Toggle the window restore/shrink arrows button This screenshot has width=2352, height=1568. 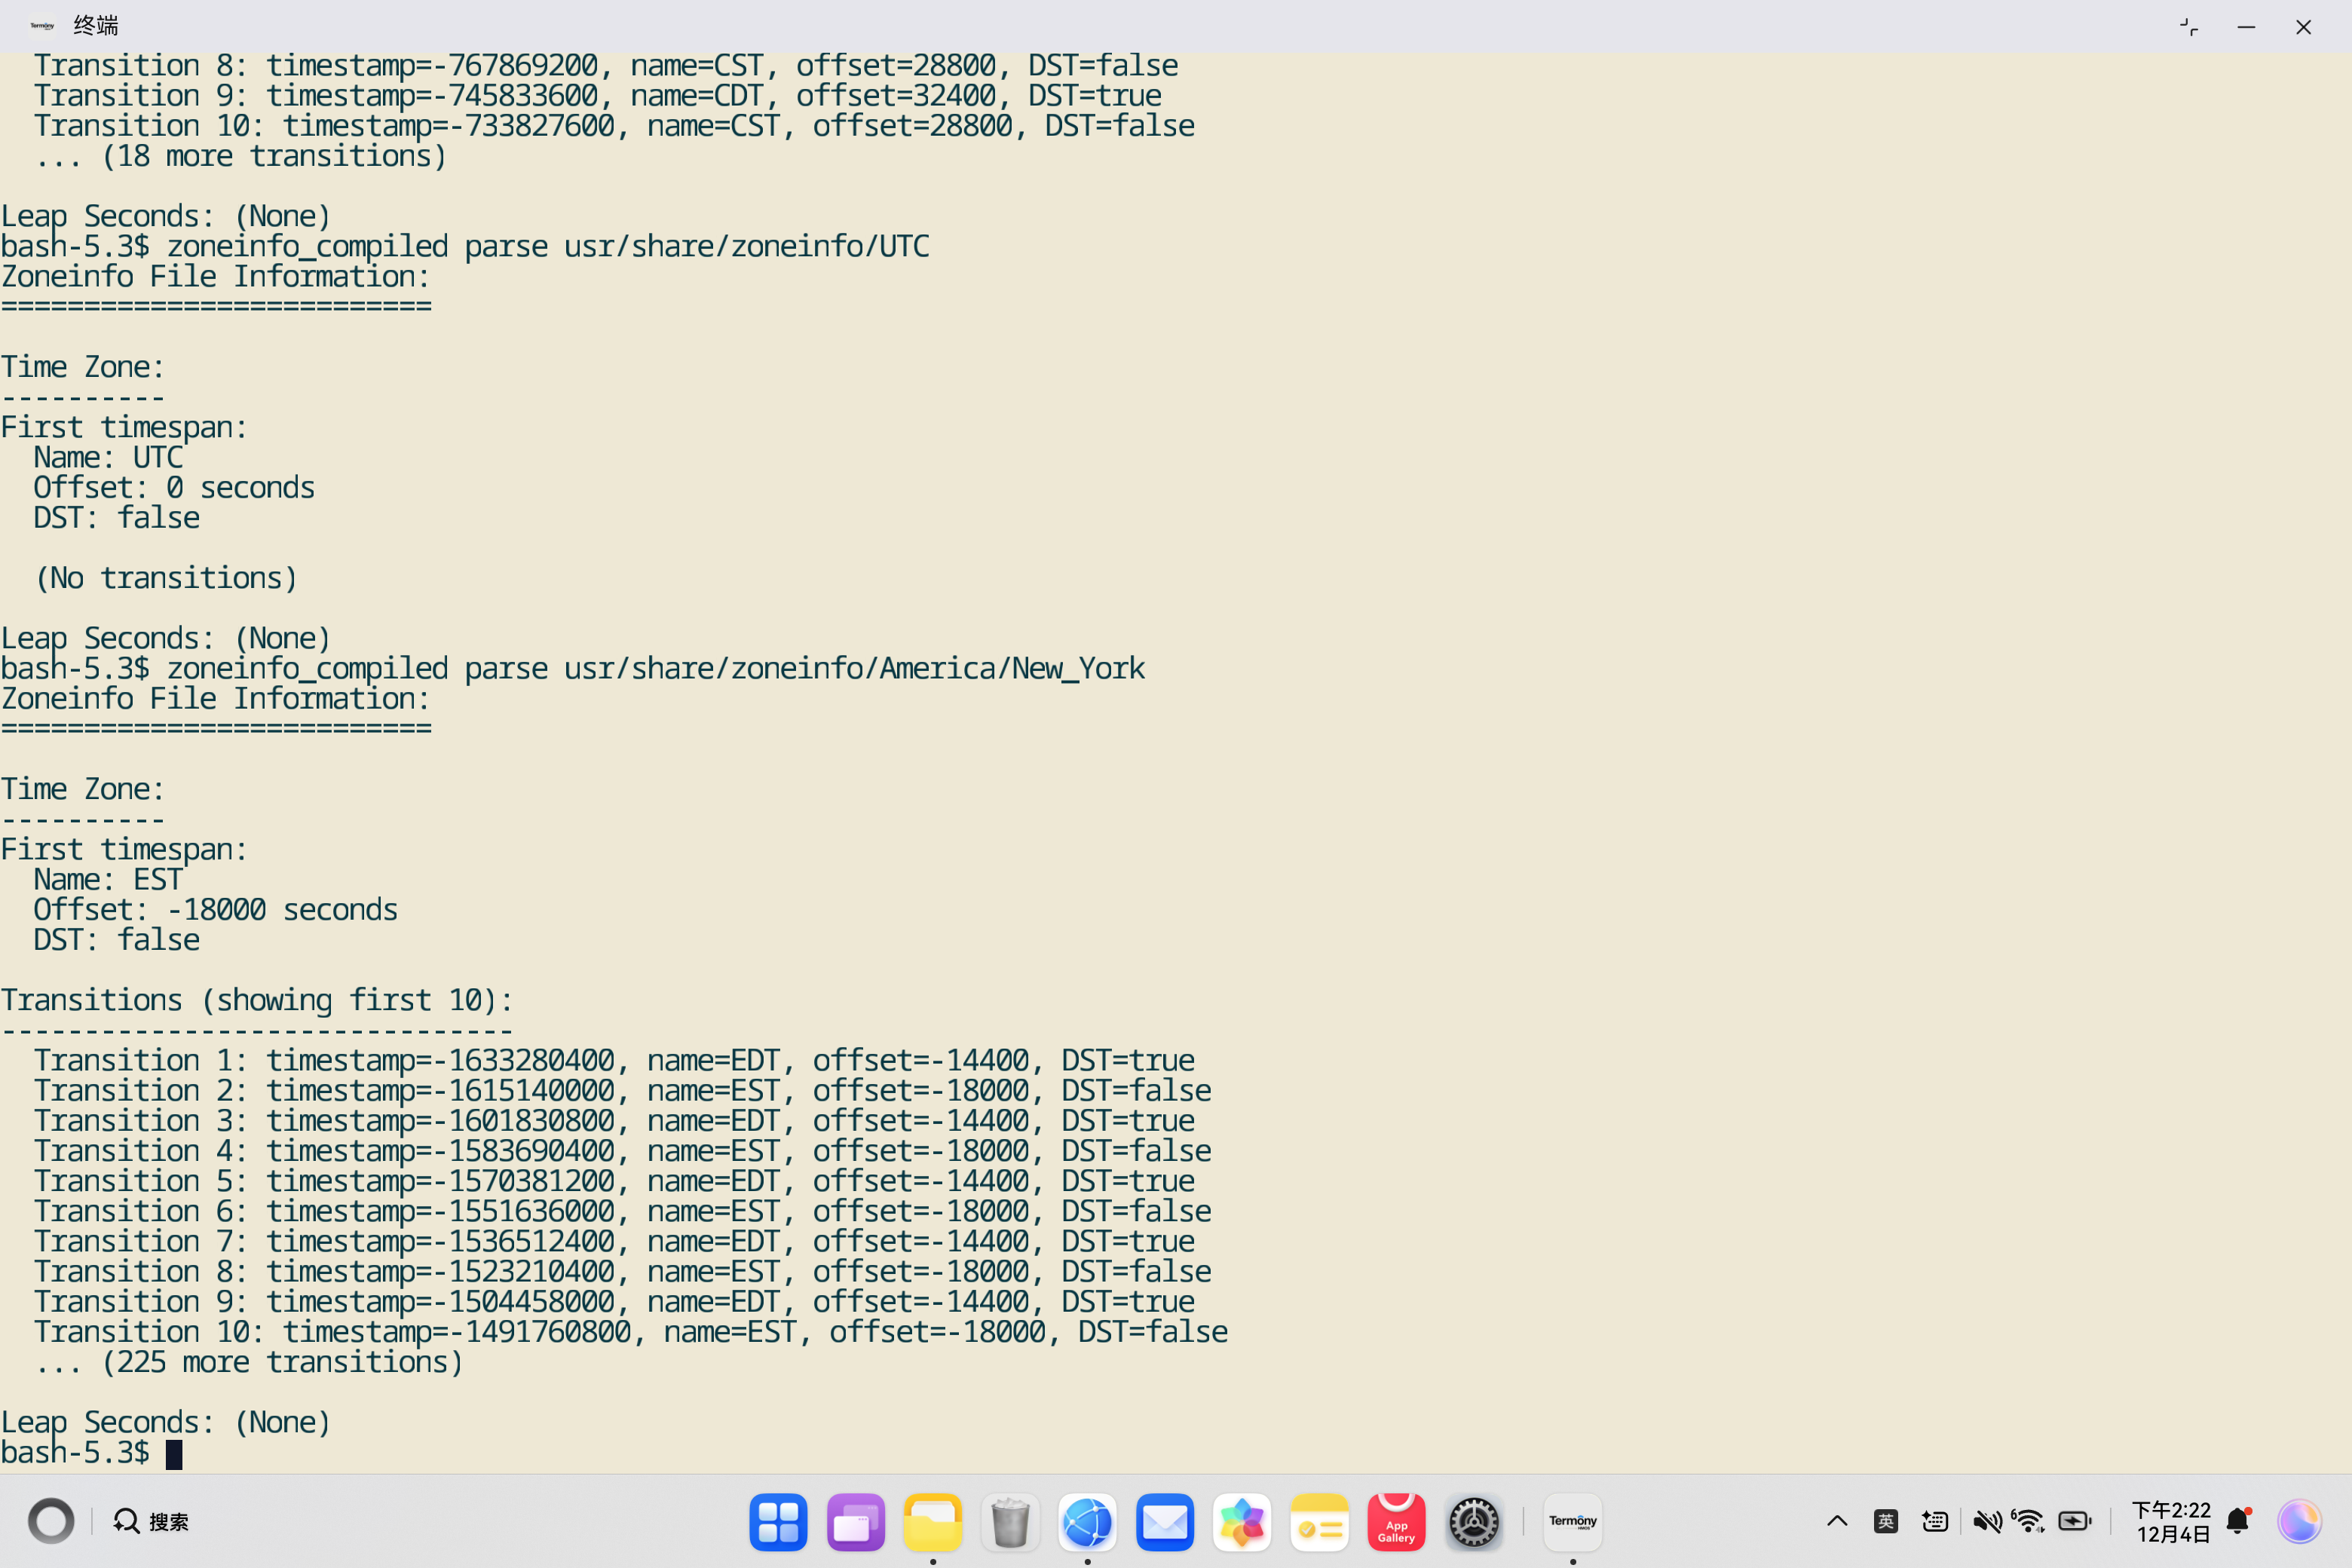click(2189, 27)
